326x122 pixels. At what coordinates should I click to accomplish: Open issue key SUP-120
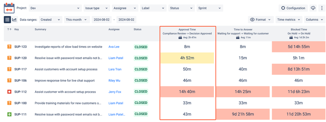[20, 58]
